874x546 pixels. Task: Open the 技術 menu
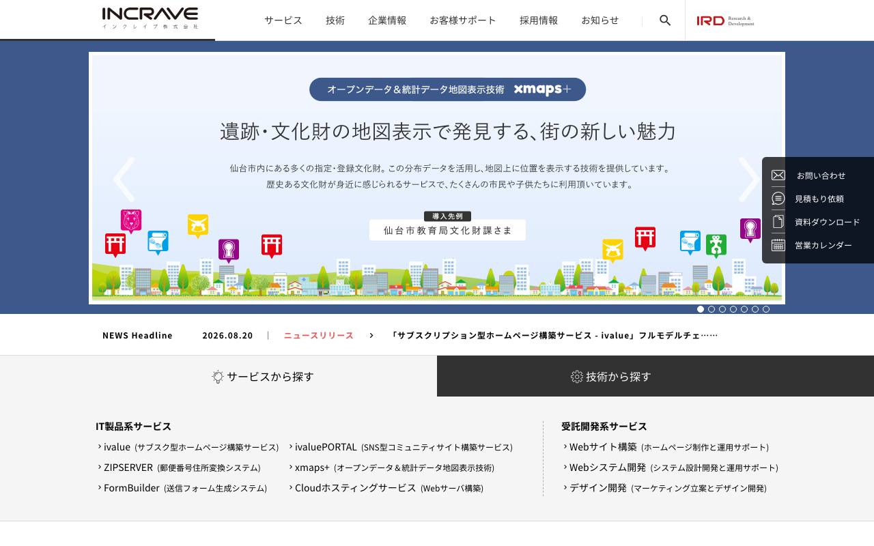335,20
